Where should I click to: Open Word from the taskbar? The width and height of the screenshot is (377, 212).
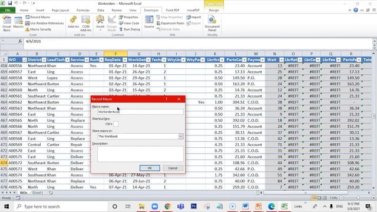(x=245, y=207)
